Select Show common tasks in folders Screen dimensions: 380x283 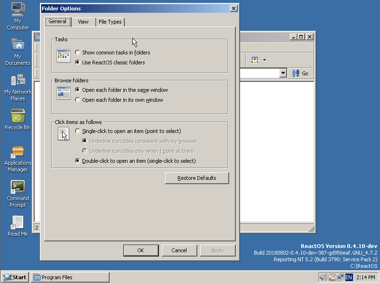[x=78, y=53]
